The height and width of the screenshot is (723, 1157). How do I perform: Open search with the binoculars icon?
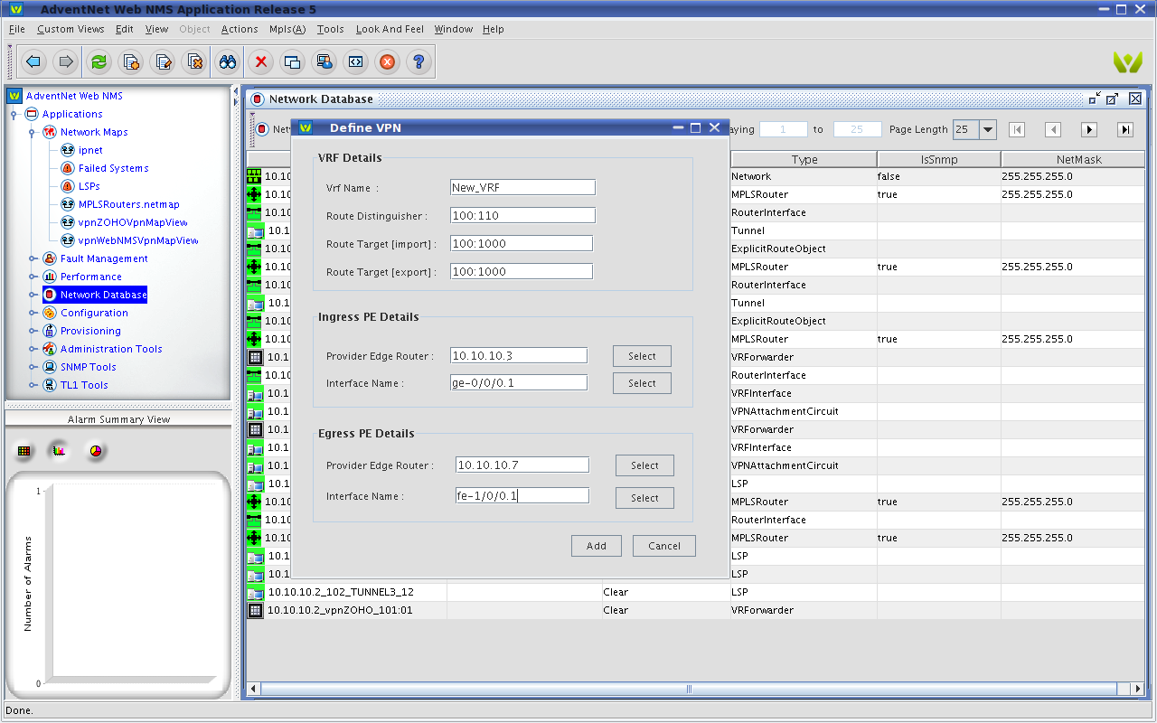click(x=228, y=62)
